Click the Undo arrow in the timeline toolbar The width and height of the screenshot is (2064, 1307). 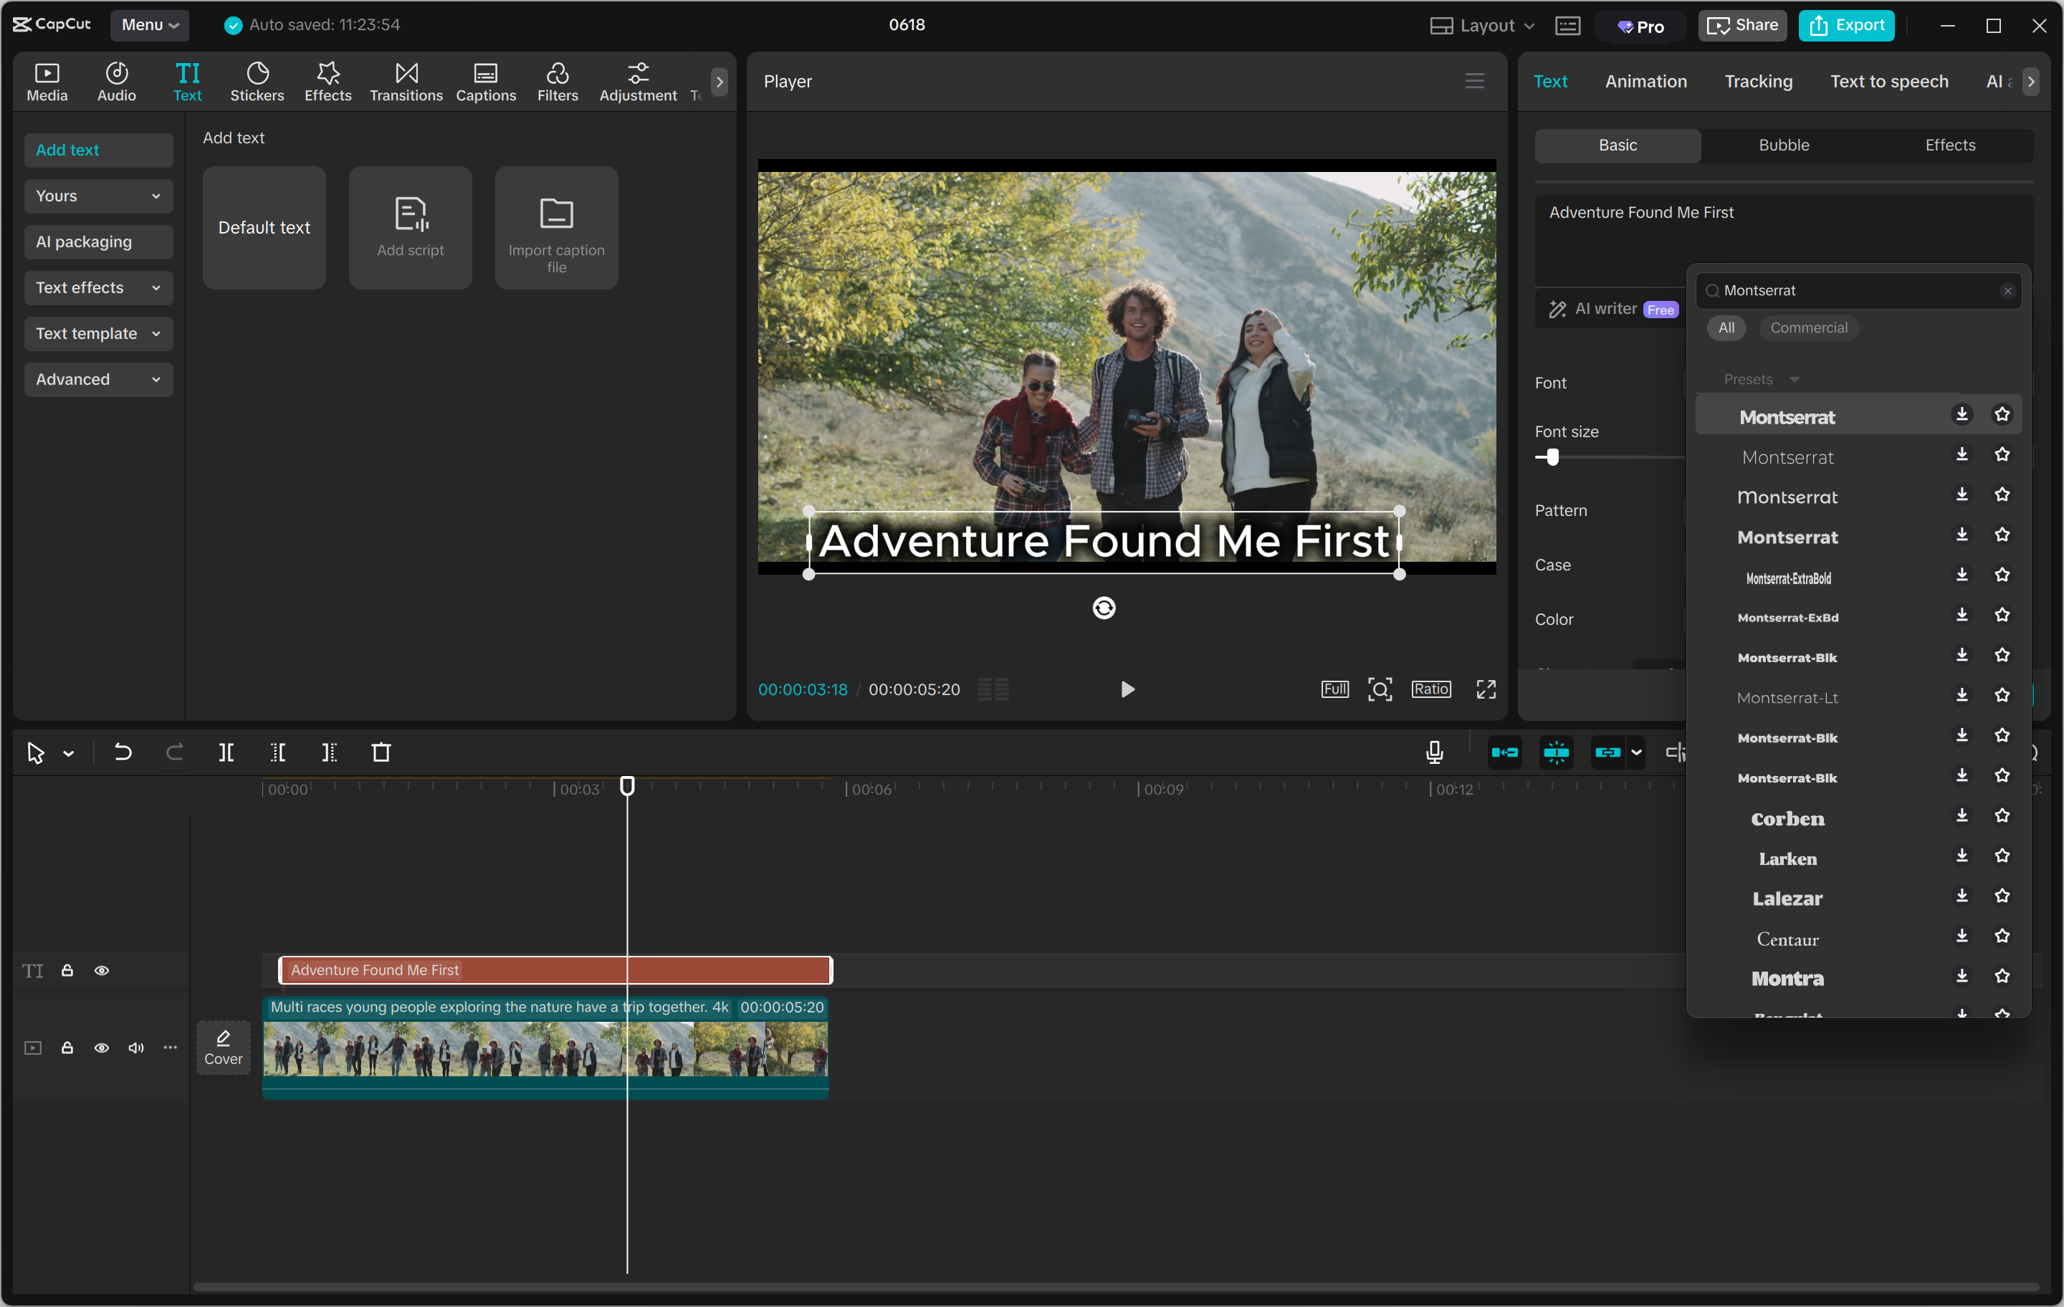(123, 752)
